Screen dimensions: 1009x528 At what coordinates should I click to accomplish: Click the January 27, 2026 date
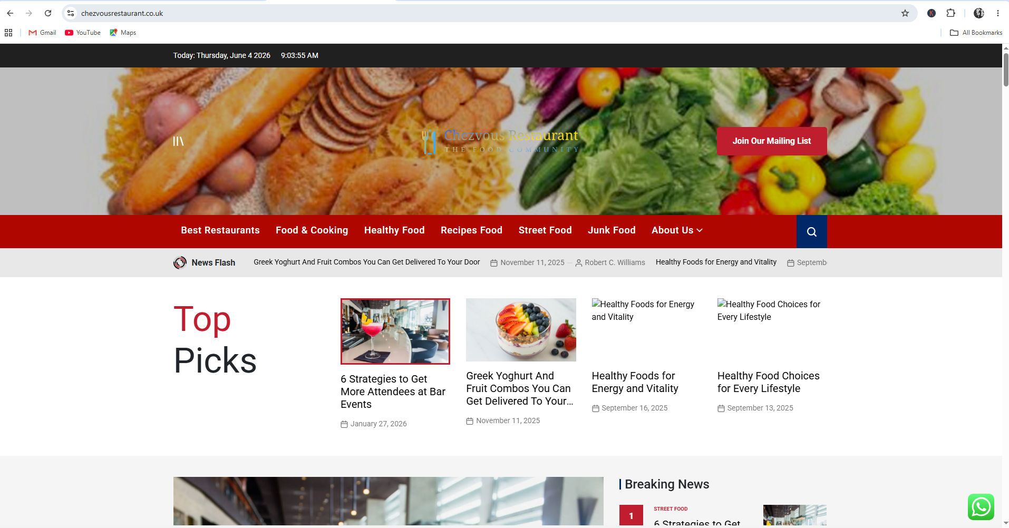tap(378, 424)
